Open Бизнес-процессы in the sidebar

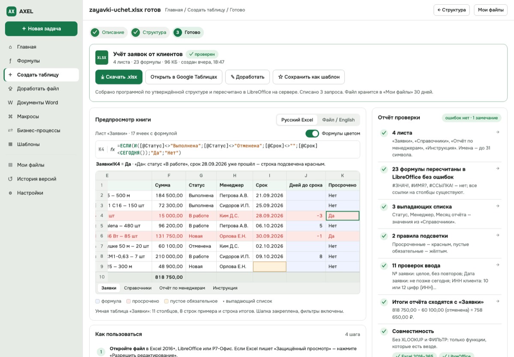41,130
